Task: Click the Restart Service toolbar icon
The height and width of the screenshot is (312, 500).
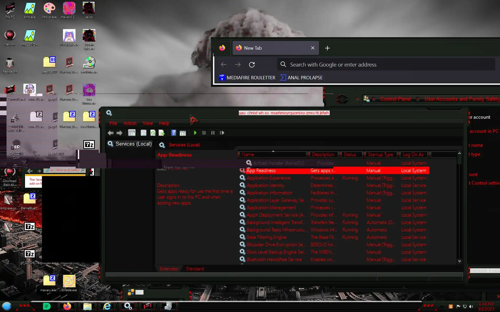Action: (x=222, y=133)
